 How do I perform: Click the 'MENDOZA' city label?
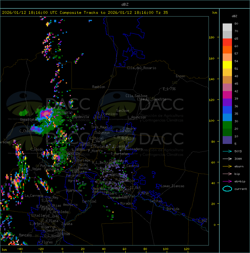[x=73, y=153]
